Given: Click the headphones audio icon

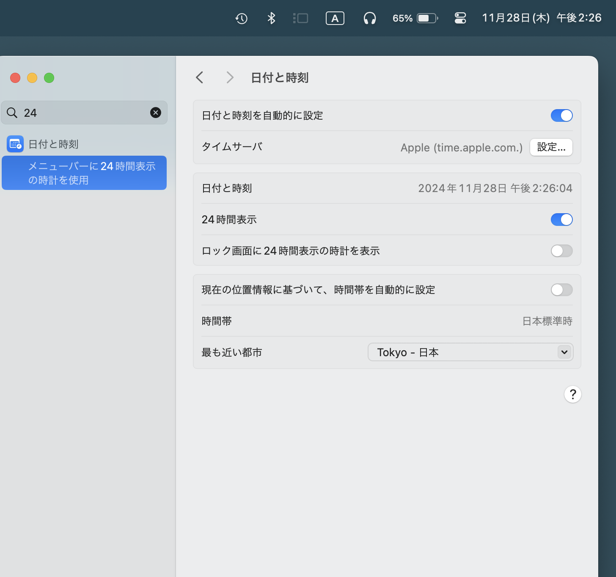Looking at the screenshot, I should [x=370, y=18].
